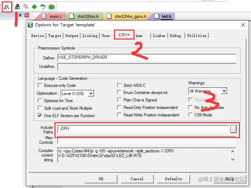Viewport: 251px width, 188px height.
Task: Switch to the Utilities tab
Action: (197, 36)
